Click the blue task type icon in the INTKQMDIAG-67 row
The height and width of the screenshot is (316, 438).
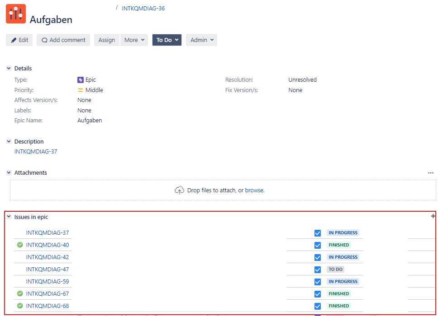318,294
